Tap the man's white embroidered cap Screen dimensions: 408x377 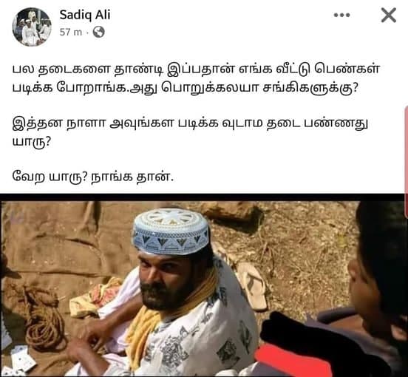point(171,231)
